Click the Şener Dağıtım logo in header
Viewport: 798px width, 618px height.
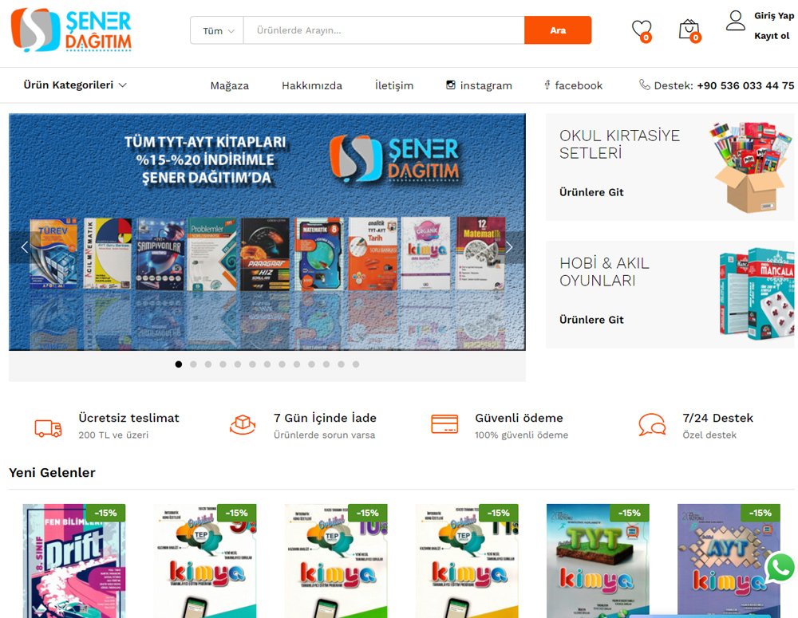click(71, 30)
